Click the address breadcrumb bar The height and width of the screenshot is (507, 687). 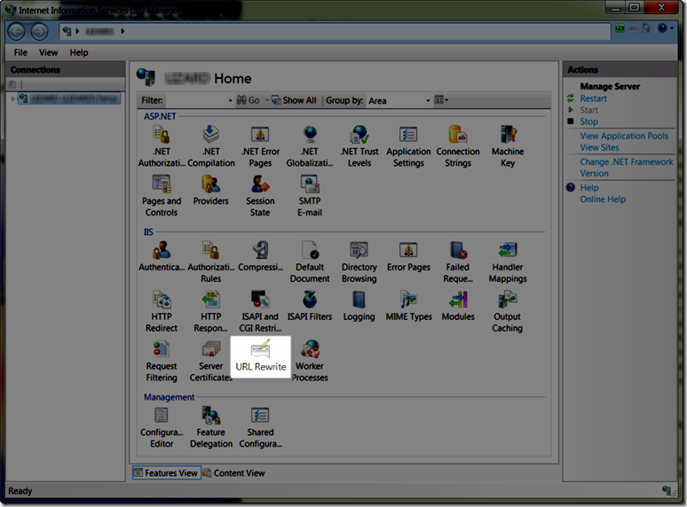[335, 31]
